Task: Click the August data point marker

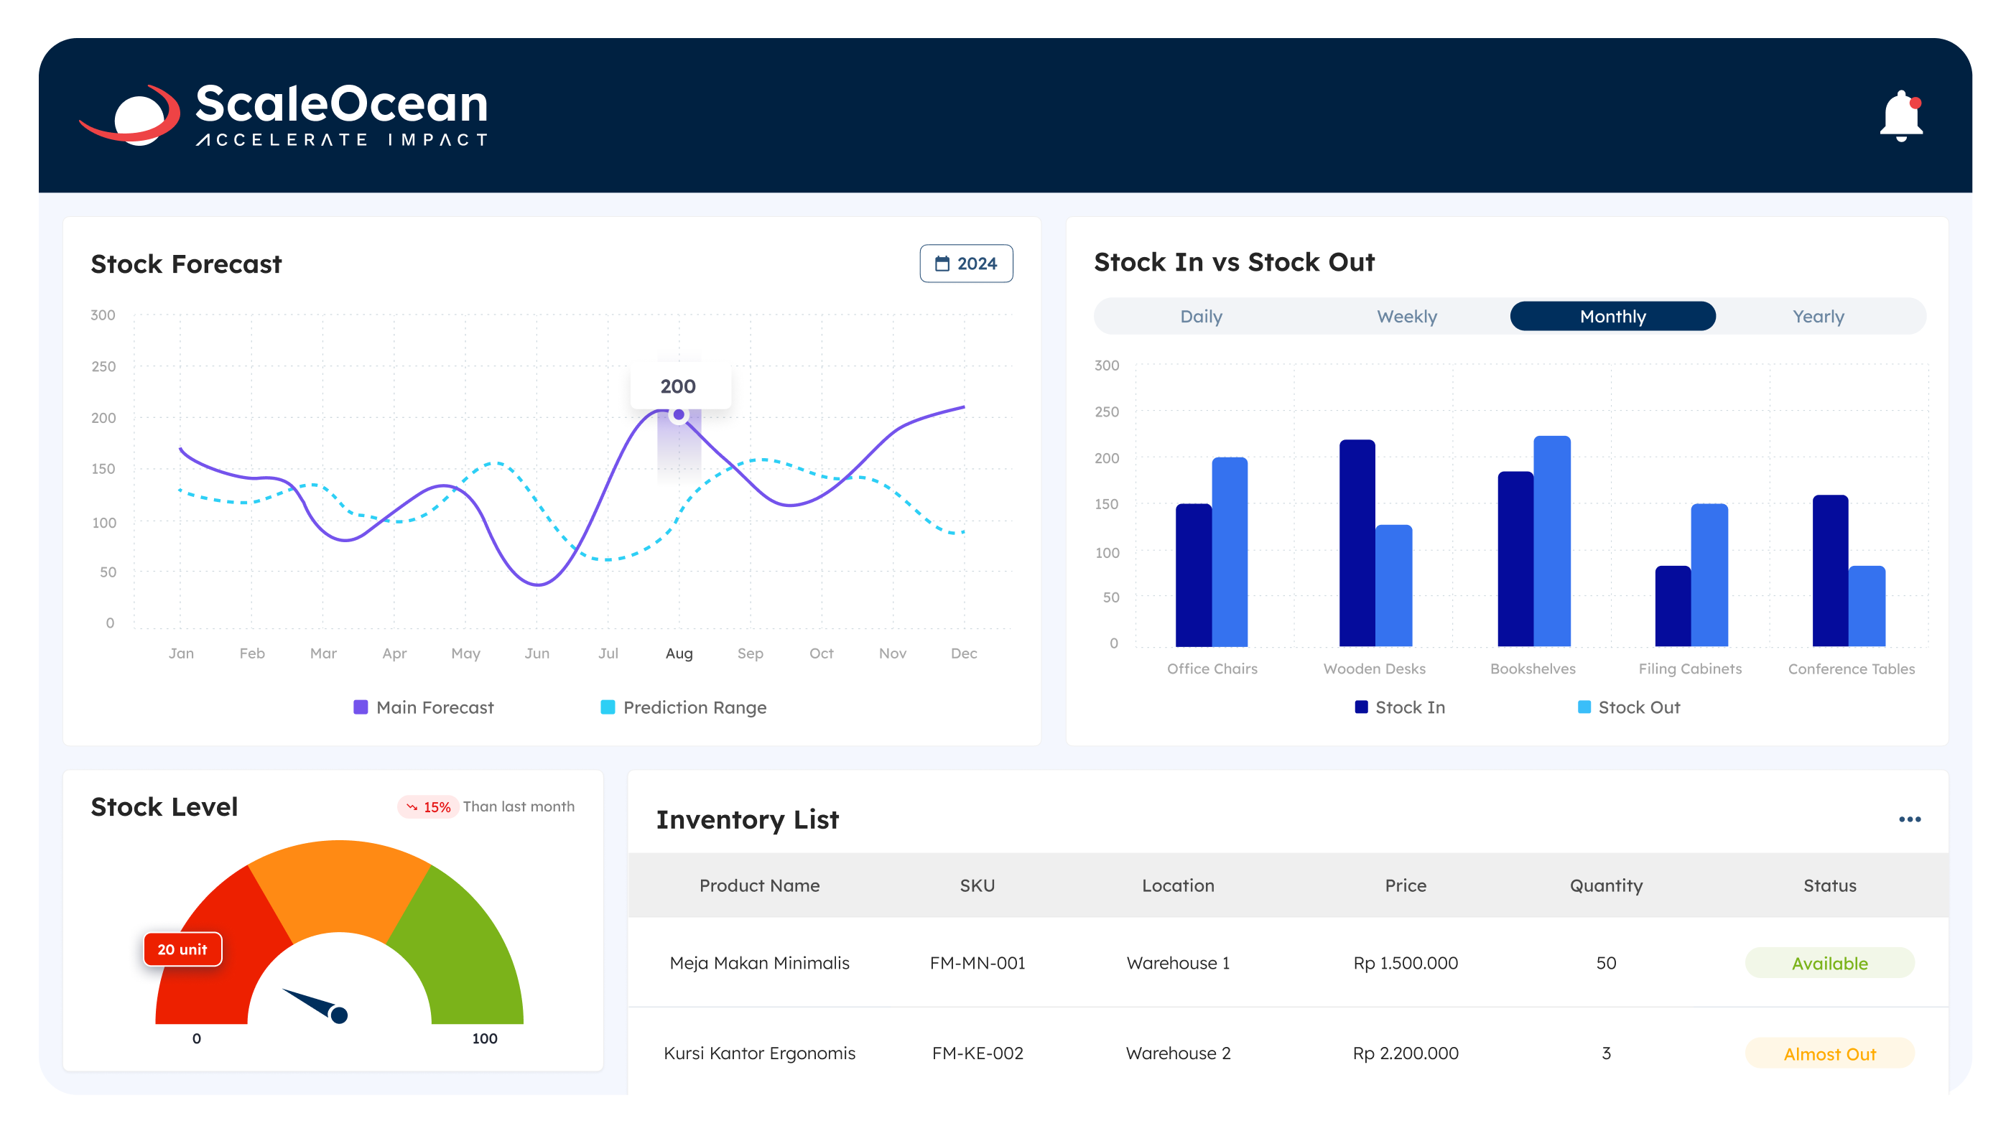Action: coord(679,414)
